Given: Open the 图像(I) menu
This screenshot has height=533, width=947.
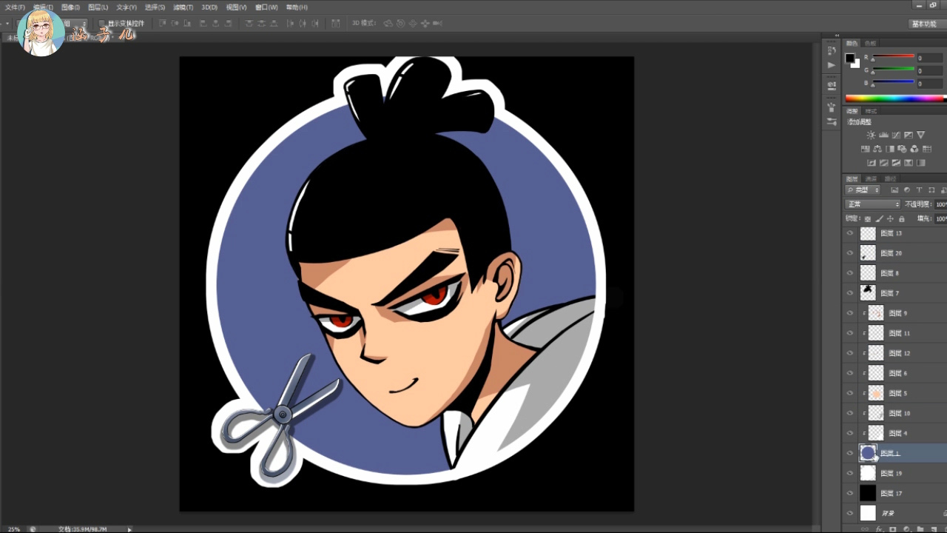Looking at the screenshot, I should [x=70, y=7].
